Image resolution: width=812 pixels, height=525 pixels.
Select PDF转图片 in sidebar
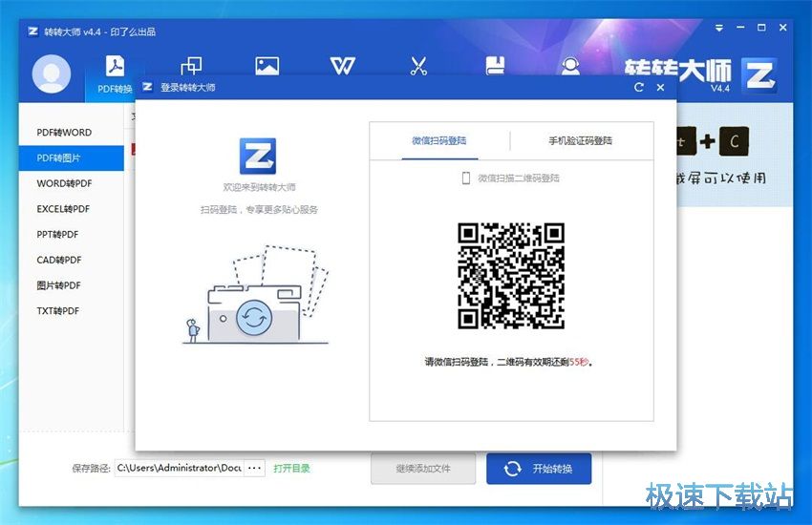click(72, 157)
